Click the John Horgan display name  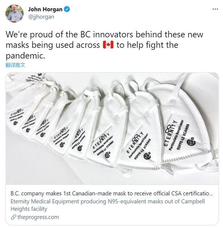coord(45,9)
